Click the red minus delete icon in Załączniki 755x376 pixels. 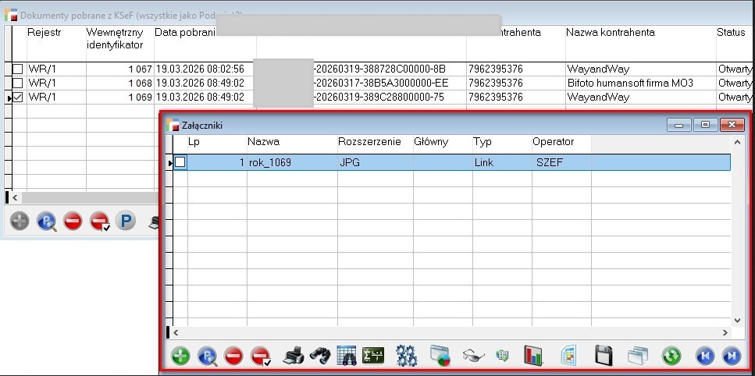(233, 356)
